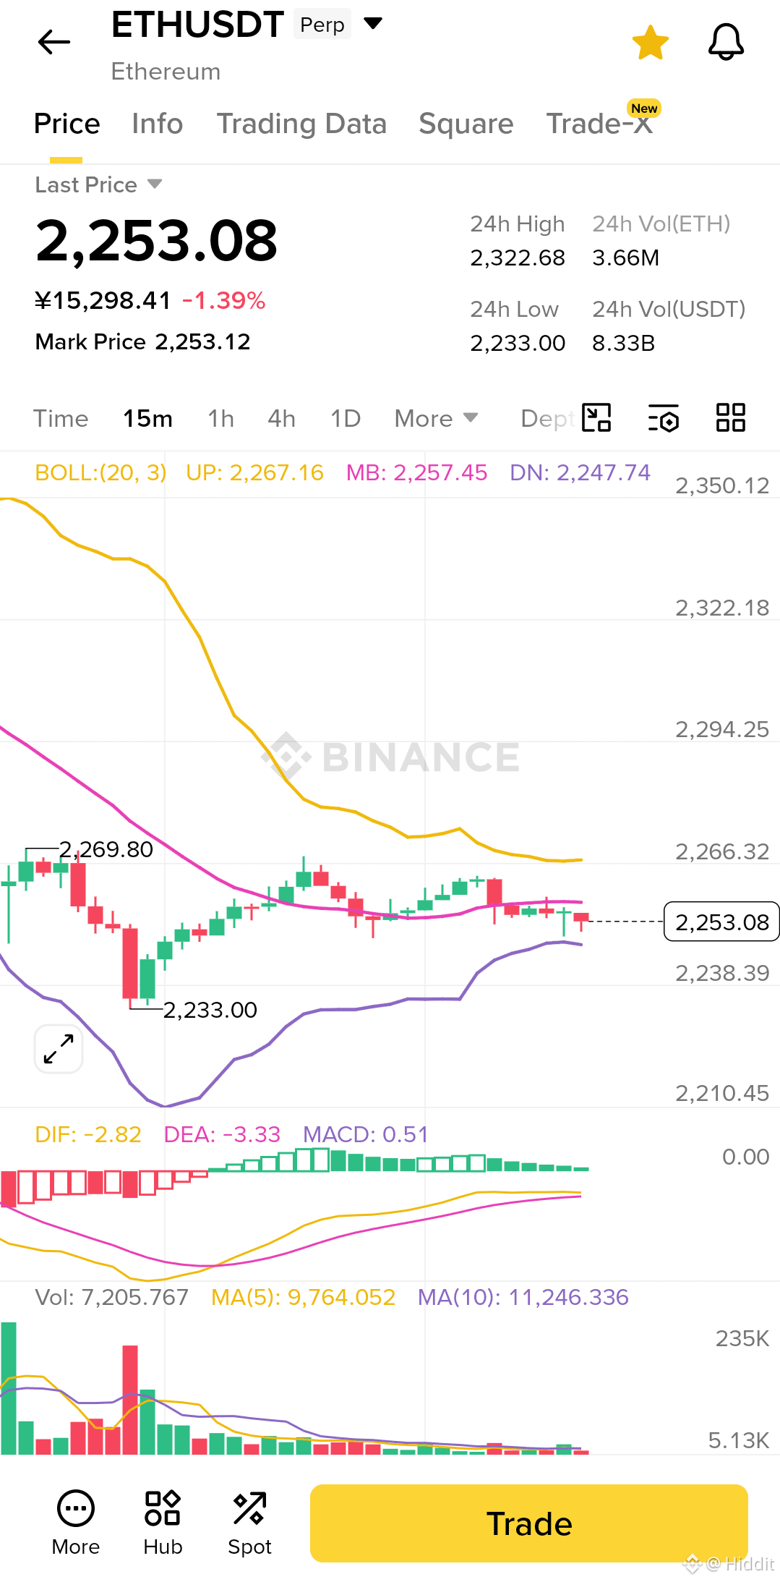Tap the yellow Trade button
The height and width of the screenshot is (1582, 780).
[529, 1523]
